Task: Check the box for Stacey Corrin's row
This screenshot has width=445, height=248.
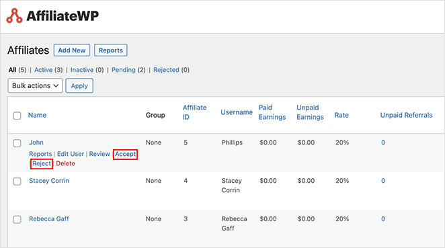Action: point(17,181)
